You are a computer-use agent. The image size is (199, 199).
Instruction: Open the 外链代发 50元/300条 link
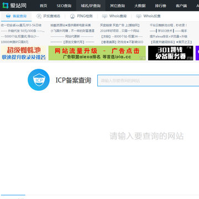[23, 31]
